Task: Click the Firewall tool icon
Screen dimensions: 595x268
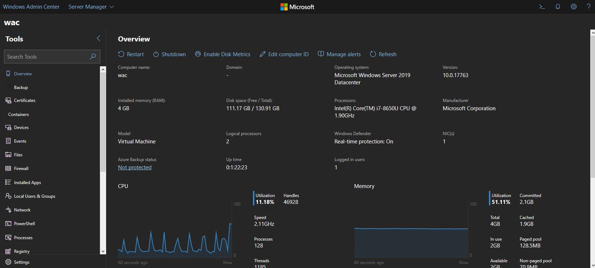Action: (8, 168)
